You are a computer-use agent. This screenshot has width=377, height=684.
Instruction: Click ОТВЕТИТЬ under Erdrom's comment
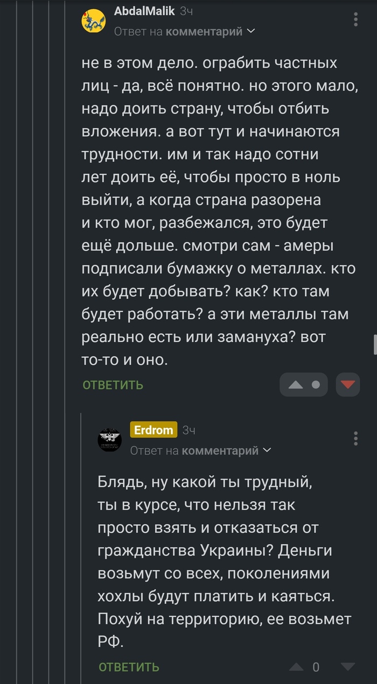pyautogui.click(x=129, y=667)
